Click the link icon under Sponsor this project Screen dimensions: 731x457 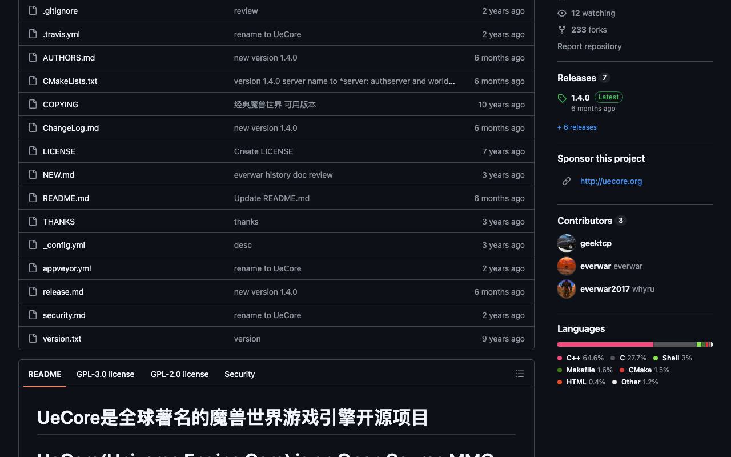tap(567, 181)
